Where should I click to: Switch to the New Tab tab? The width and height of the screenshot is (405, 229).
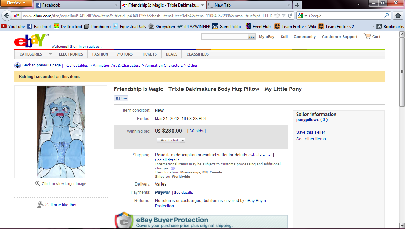(x=249, y=5)
